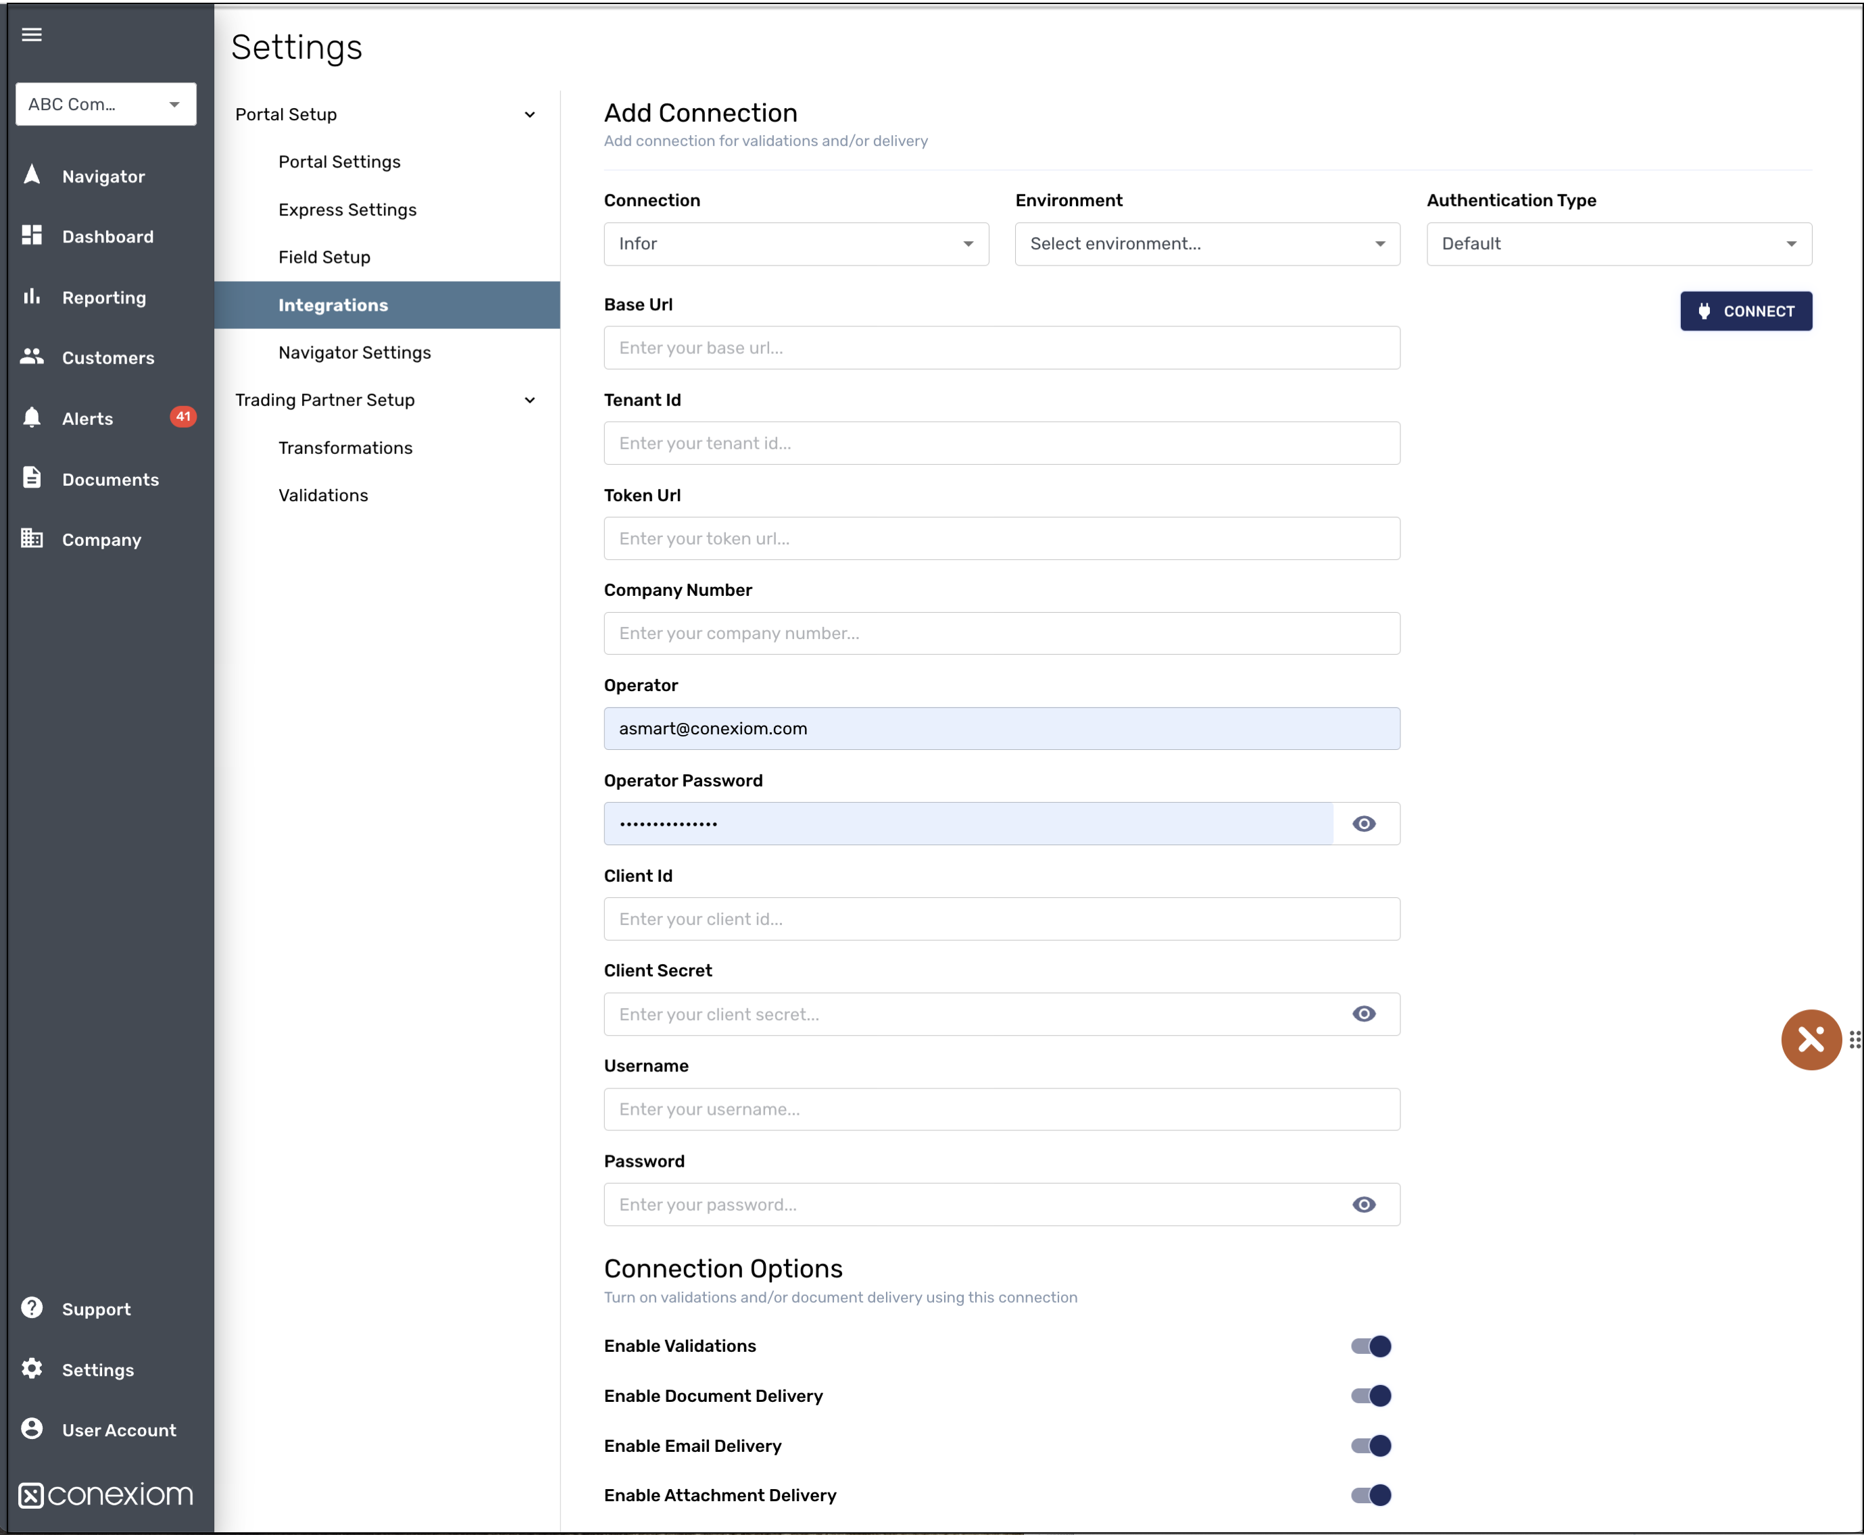Open the Dashboard from the sidebar
Image resolution: width=1864 pixels, height=1535 pixels.
coord(106,236)
